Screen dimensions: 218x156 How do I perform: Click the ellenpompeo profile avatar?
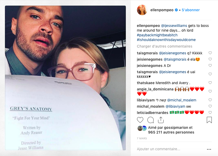point(142,10)
